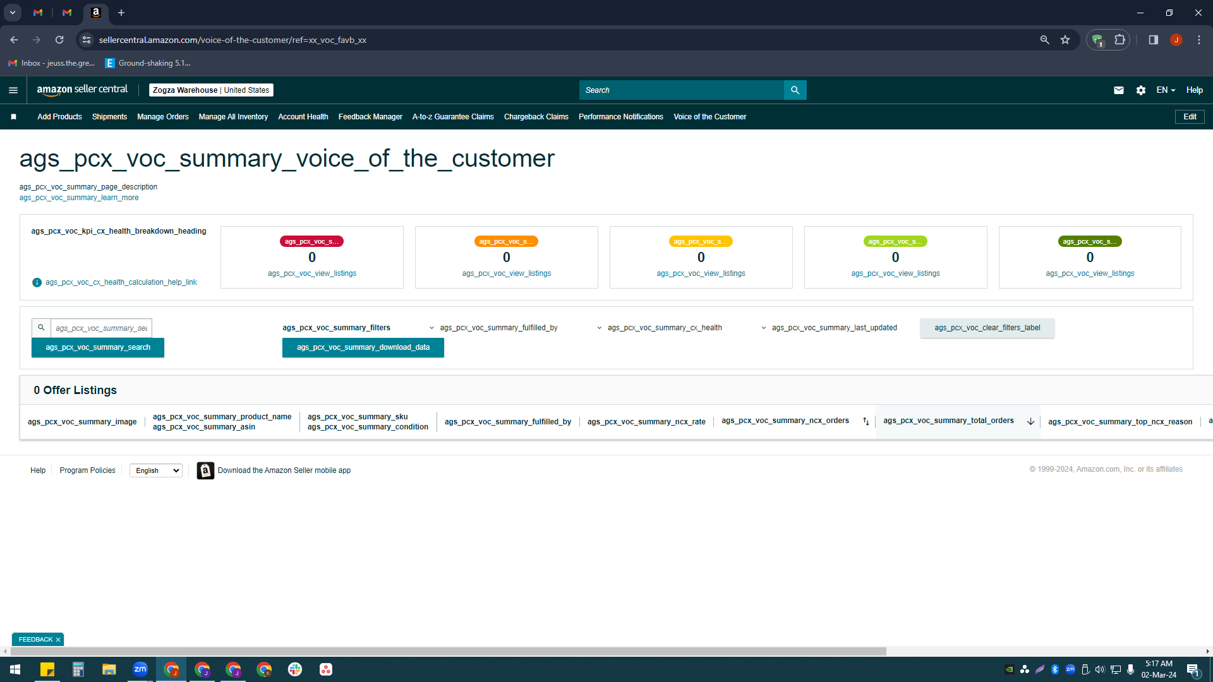Click the info icon beside health calculation link
This screenshot has width=1213, height=682.
[x=37, y=282]
